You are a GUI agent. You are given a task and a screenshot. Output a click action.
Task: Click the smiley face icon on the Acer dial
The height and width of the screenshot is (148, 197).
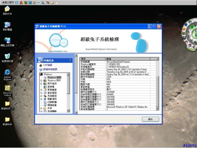184,29
